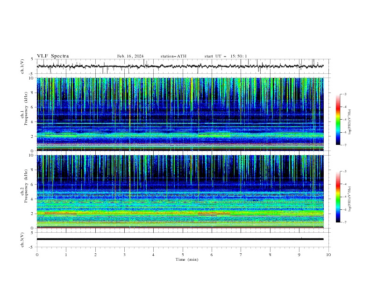The image size is (370, 286).
Task: Click the "VLF Spectra" plot title
Action: click(53, 56)
